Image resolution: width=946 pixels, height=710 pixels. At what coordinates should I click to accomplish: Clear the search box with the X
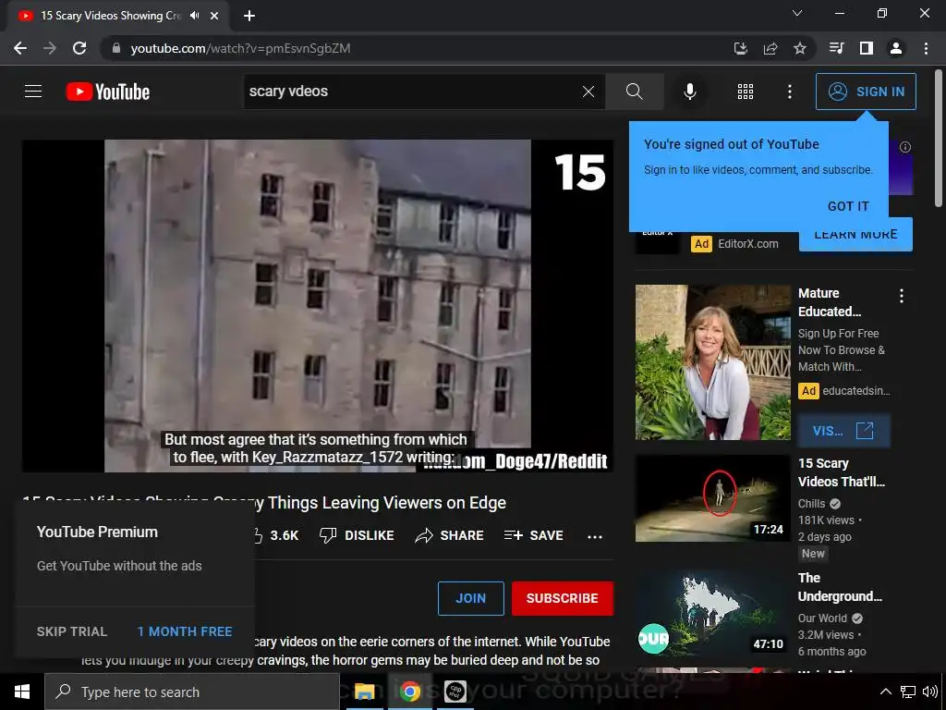[588, 92]
